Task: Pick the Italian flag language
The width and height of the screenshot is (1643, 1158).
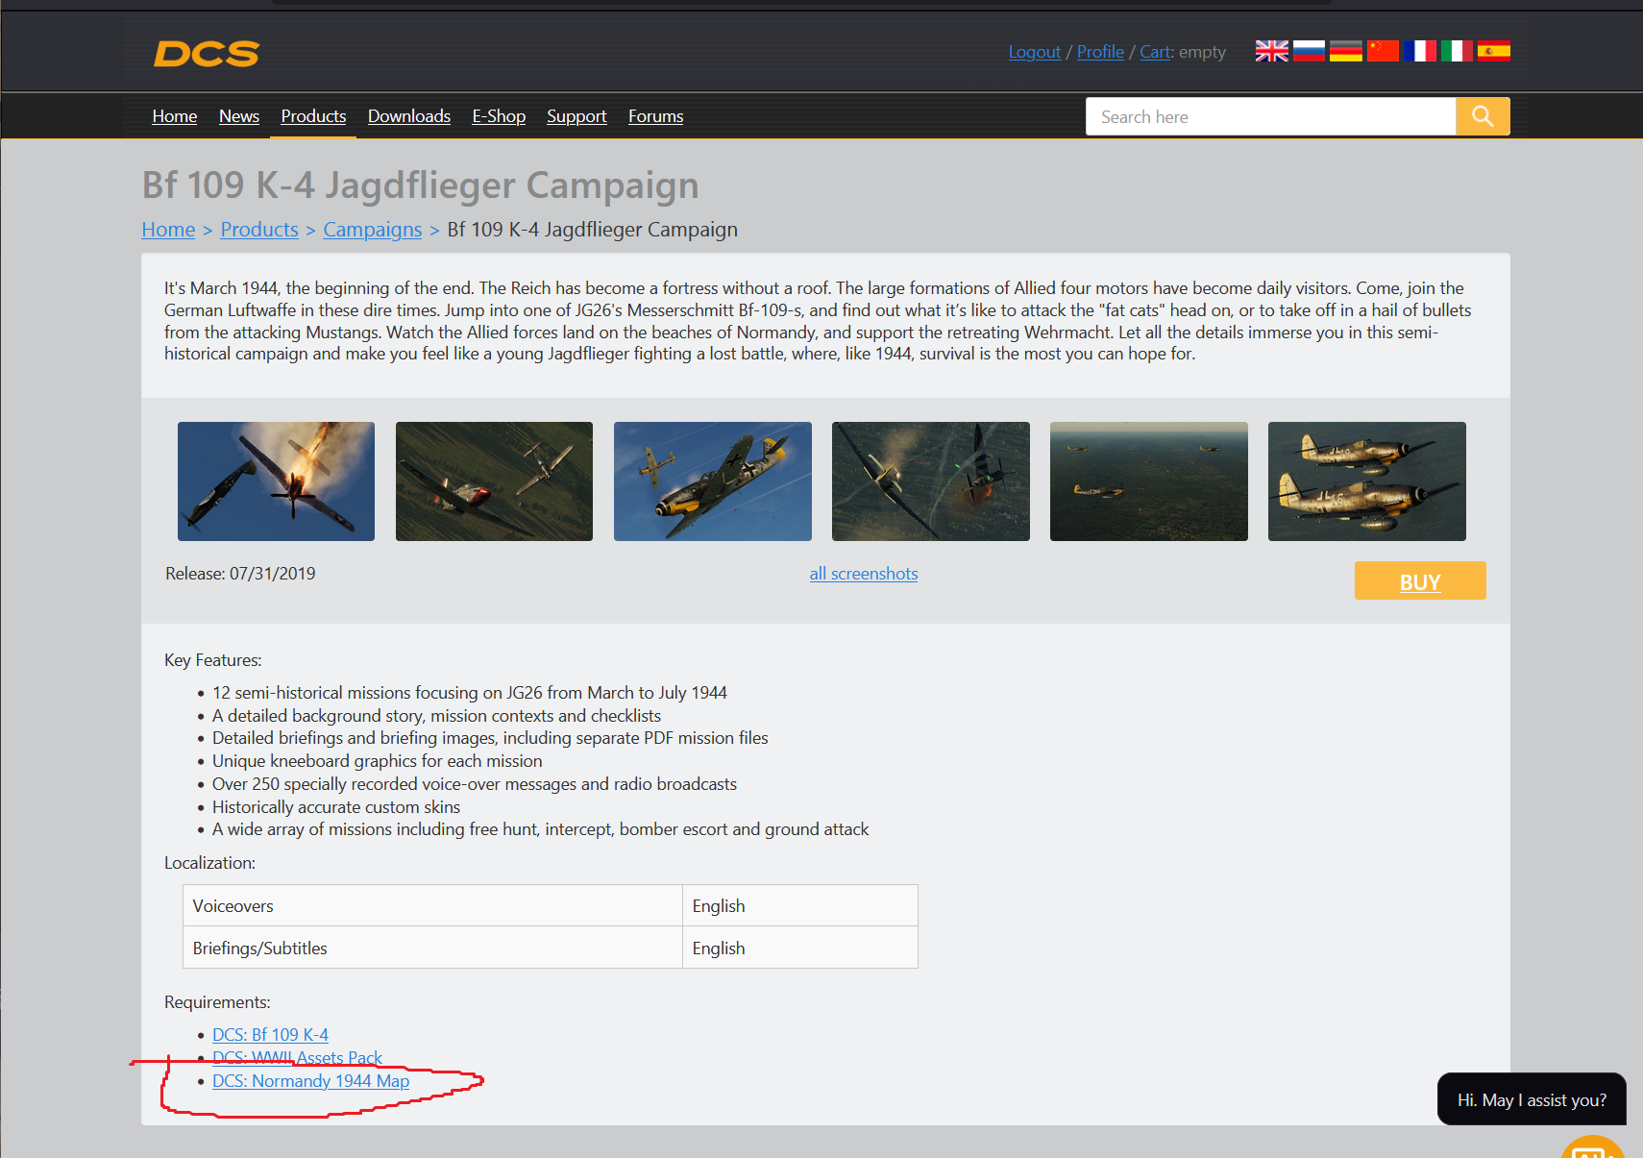Action: 1457,51
